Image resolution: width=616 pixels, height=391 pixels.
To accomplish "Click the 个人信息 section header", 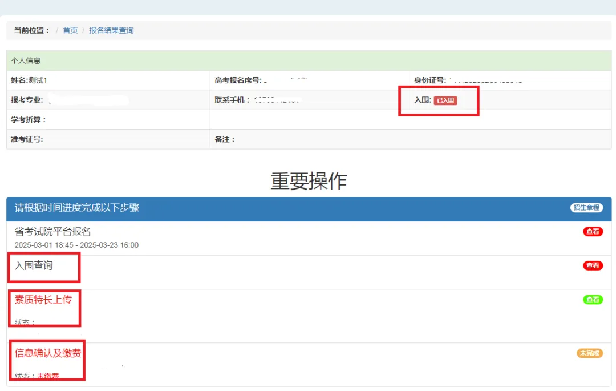I will [26, 61].
